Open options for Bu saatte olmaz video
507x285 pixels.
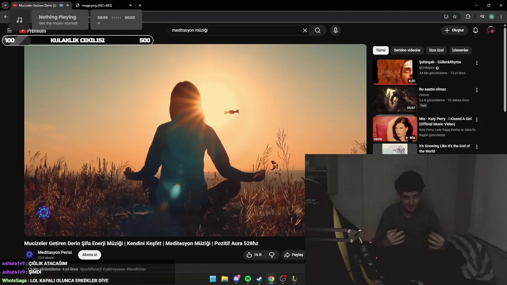(477, 90)
